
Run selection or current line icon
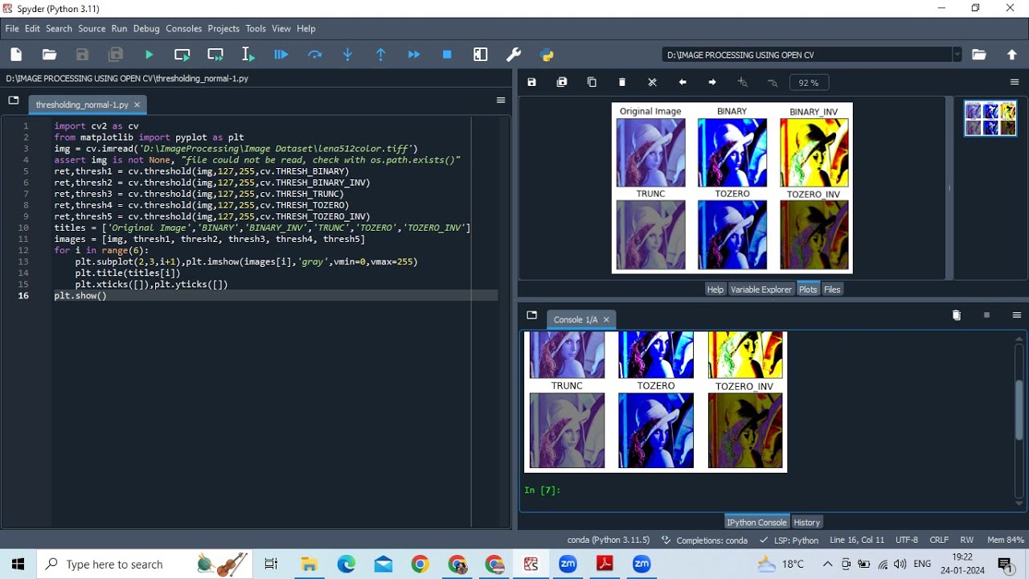(x=248, y=55)
